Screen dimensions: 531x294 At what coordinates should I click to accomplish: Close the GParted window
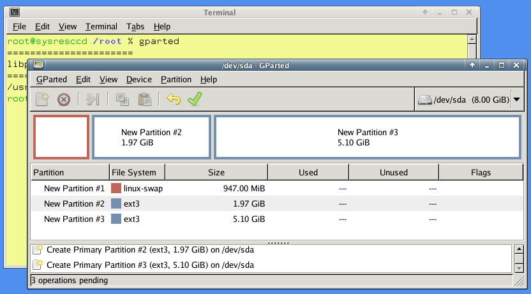516,65
